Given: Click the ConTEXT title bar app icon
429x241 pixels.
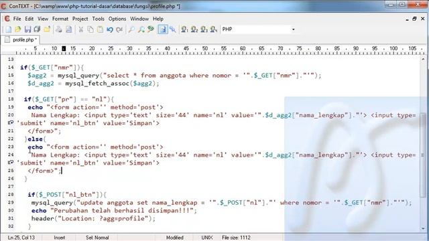Looking at the screenshot, I should pos(3,6).
